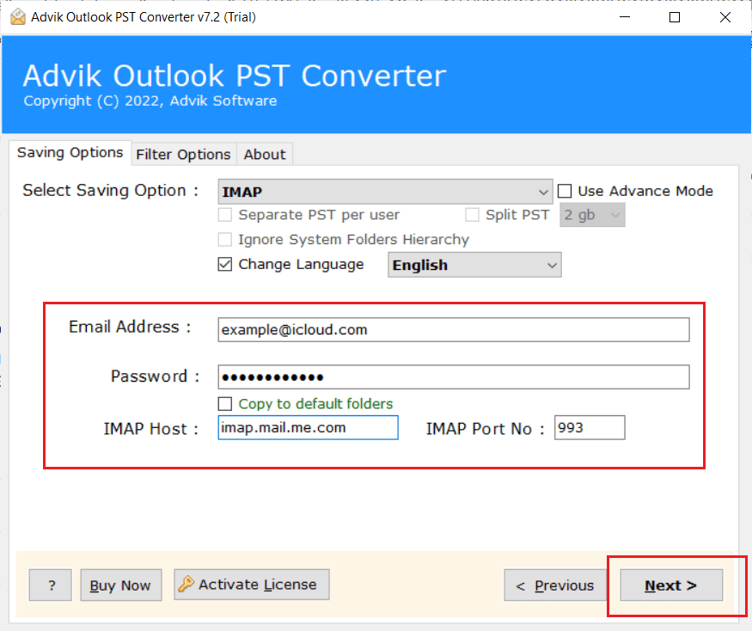This screenshot has height=631, width=752.
Task: Check Ignore System Folders Hierarchy option
Action: point(225,239)
